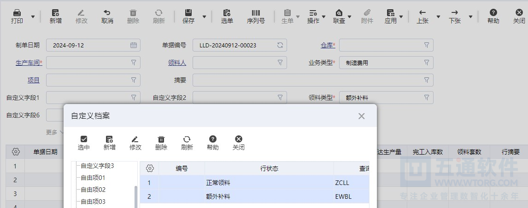Click 关闭 in the main toolbar

(x=519, y=17)
